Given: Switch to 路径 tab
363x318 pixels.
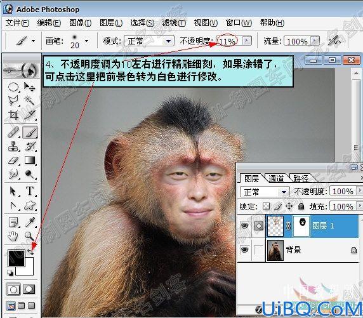Looking at the screenshot, I should (x=301, y=178).
